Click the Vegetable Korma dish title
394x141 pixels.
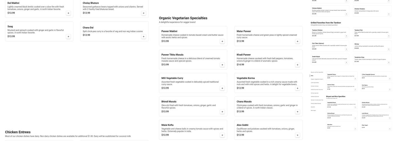pos(246,78)
